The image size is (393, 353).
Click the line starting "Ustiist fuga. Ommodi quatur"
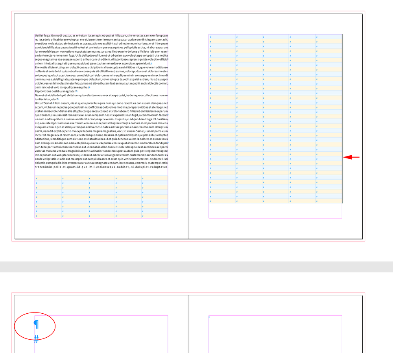pos(101,36)
